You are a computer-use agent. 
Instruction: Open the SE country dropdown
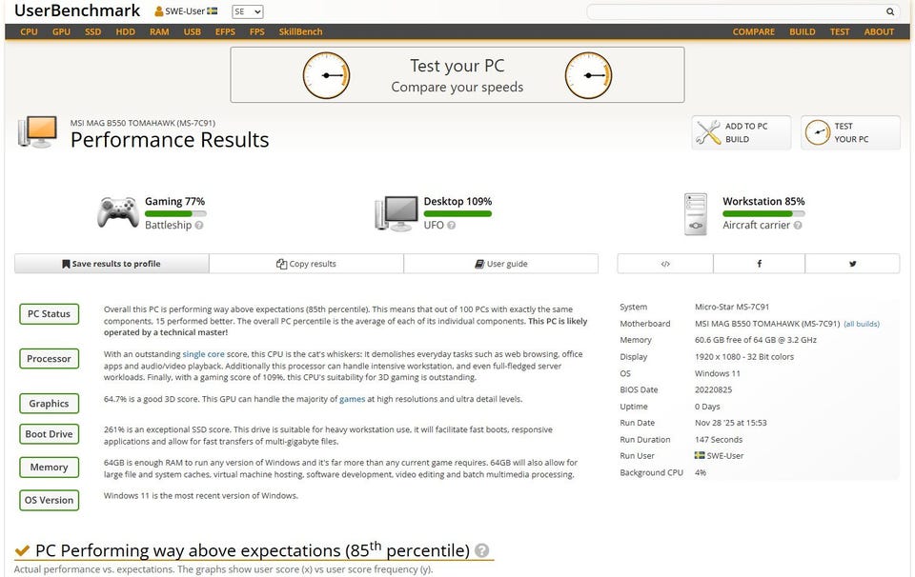point(247,12)
